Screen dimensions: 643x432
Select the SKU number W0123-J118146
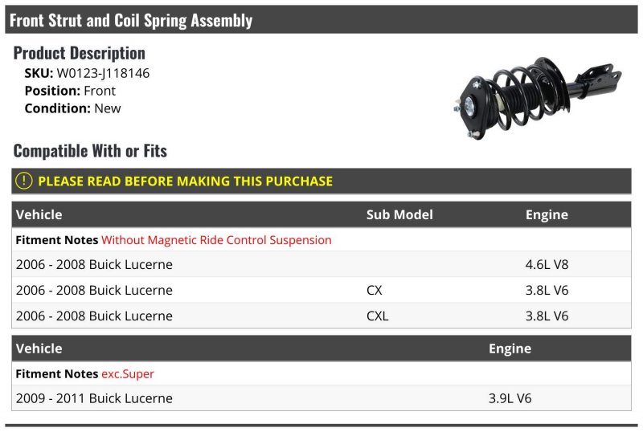[103, 73]
